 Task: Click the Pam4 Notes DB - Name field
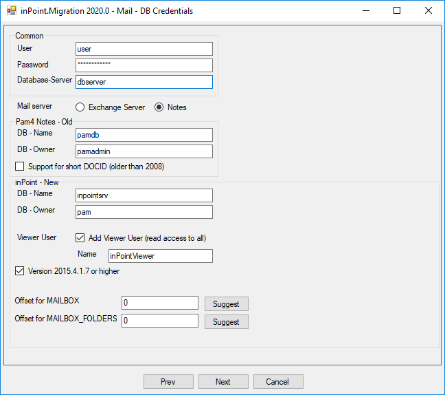coord(144,135)
